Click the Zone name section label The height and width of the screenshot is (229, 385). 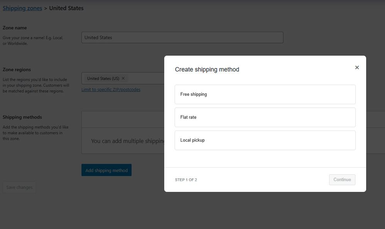pos(15,28)
